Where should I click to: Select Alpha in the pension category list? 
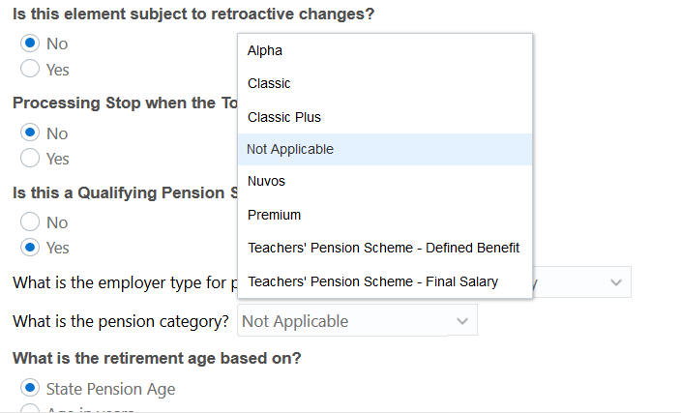tap(265, 50)
